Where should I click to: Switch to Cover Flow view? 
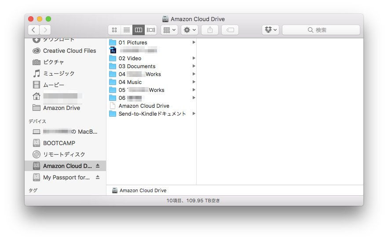point(151,30)
